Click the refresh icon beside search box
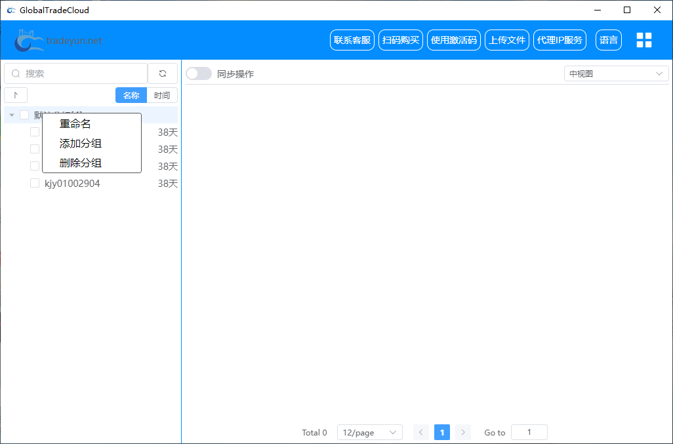 click(163, 73)
